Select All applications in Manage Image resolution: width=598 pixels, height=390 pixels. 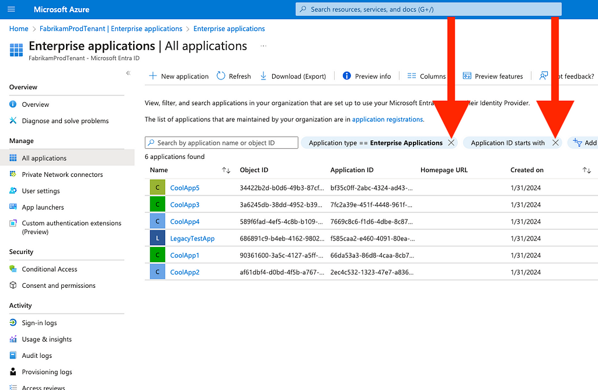(x=67, y=158)
